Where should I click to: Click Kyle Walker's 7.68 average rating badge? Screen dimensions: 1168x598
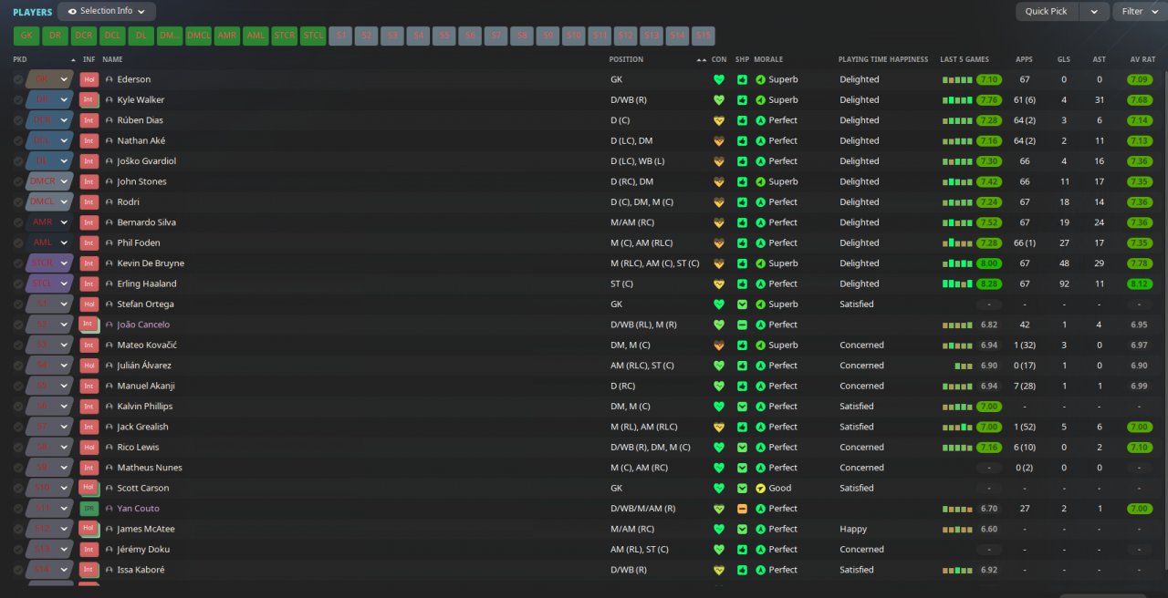tap(1142, 99)
